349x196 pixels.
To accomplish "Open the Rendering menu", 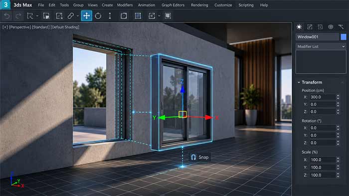I will coord(199,5).
